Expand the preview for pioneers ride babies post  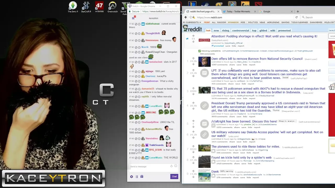[x=213, y=151]
